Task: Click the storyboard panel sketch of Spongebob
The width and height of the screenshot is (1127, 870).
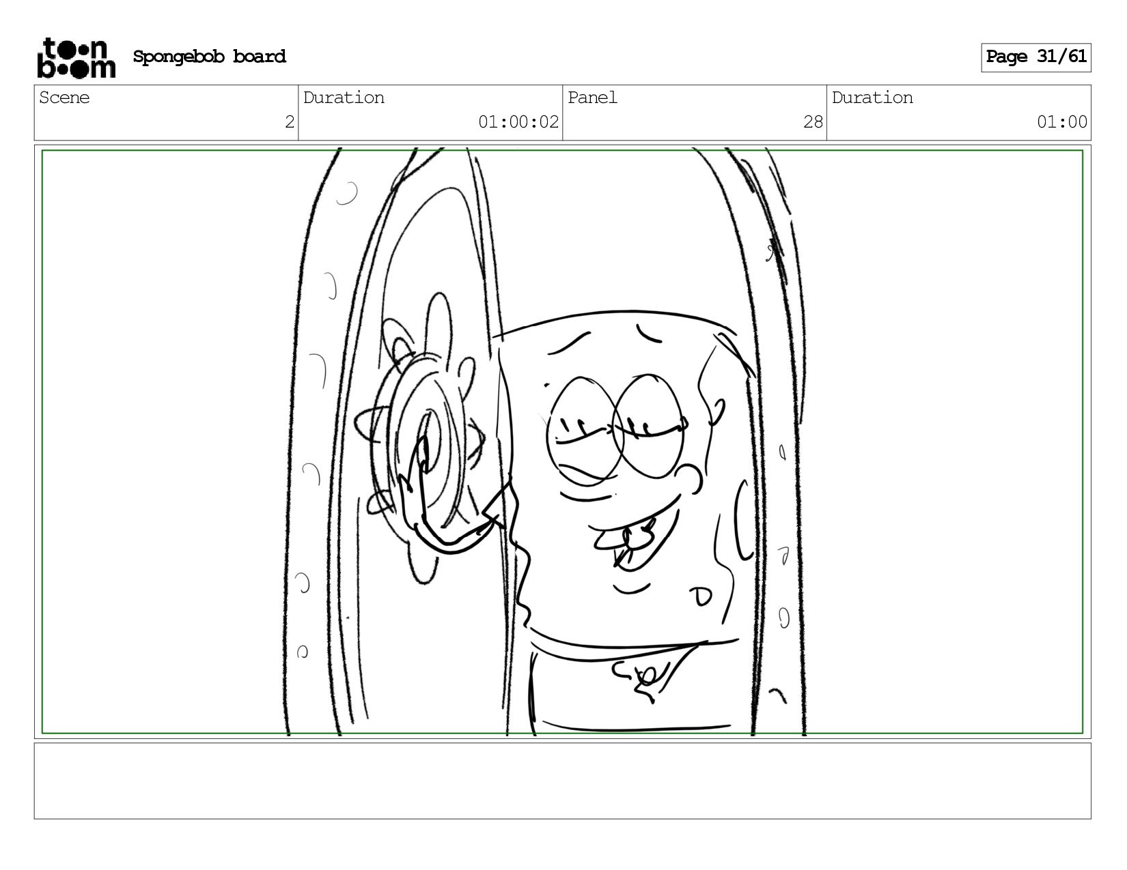Action: 562,441
